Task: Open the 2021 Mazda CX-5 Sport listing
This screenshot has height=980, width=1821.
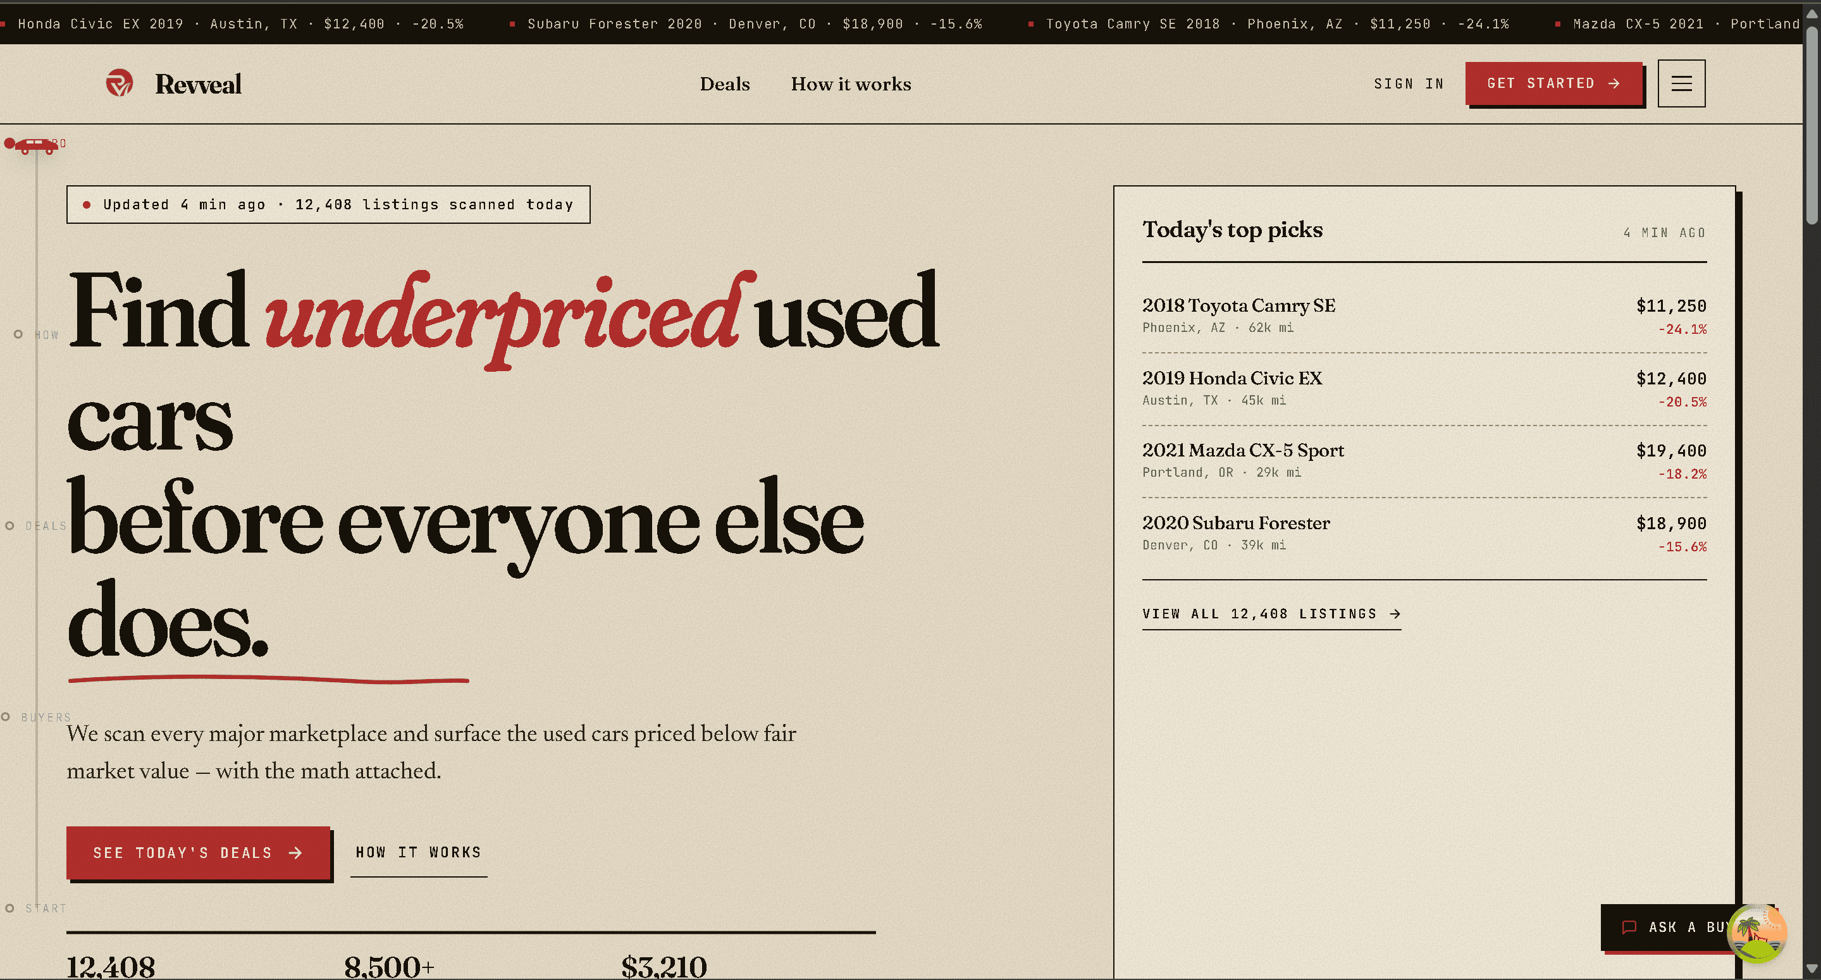Action: coord(1424,461)
